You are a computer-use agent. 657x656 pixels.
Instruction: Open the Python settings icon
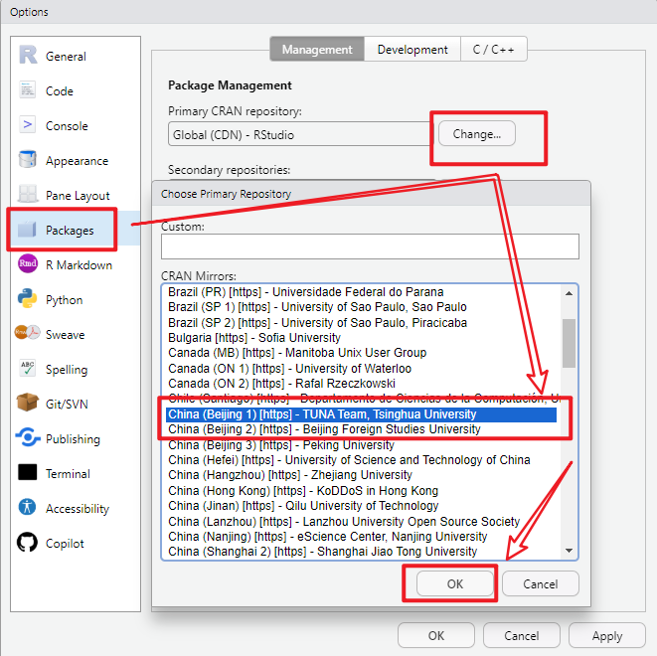pos(28,300)
